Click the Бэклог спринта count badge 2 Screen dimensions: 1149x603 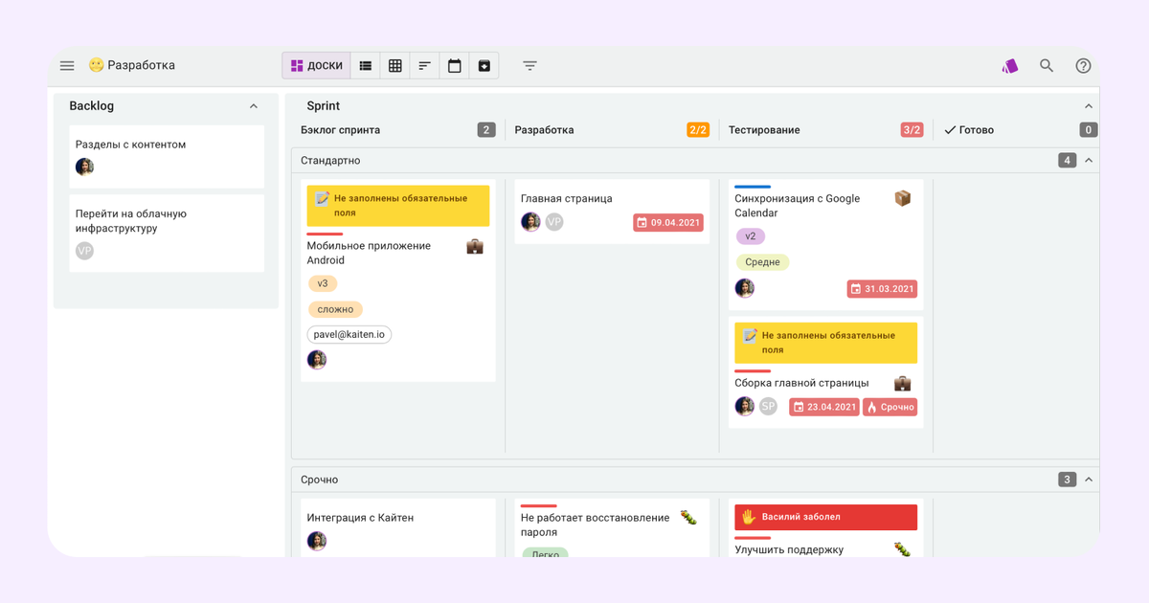tap(486, 130)
